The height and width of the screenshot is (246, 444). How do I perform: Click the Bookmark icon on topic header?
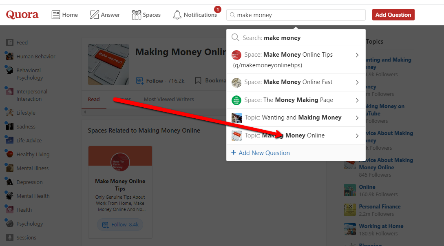click(198, 81)
